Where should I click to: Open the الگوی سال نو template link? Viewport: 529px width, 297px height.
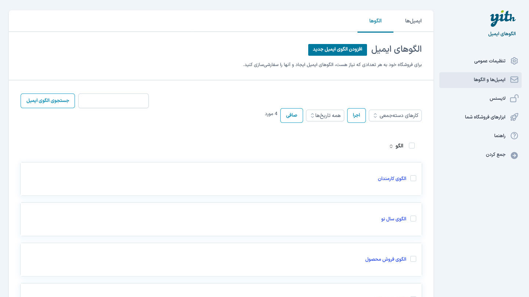(394, 219)
